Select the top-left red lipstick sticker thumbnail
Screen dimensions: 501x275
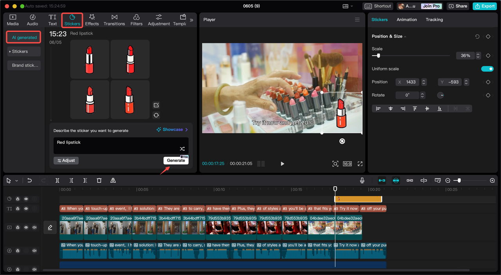90,59
